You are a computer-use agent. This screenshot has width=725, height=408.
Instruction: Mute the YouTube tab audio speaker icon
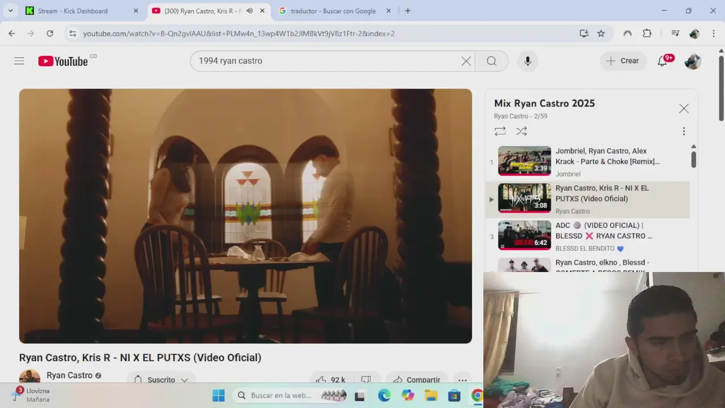point(249,11)
